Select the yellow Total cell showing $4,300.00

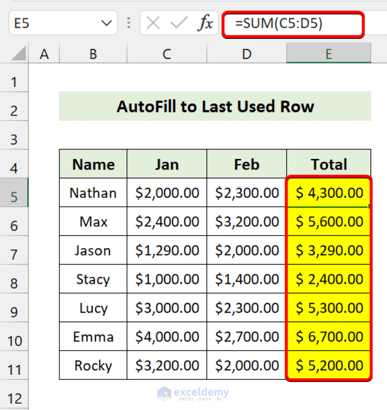point(328,193)
